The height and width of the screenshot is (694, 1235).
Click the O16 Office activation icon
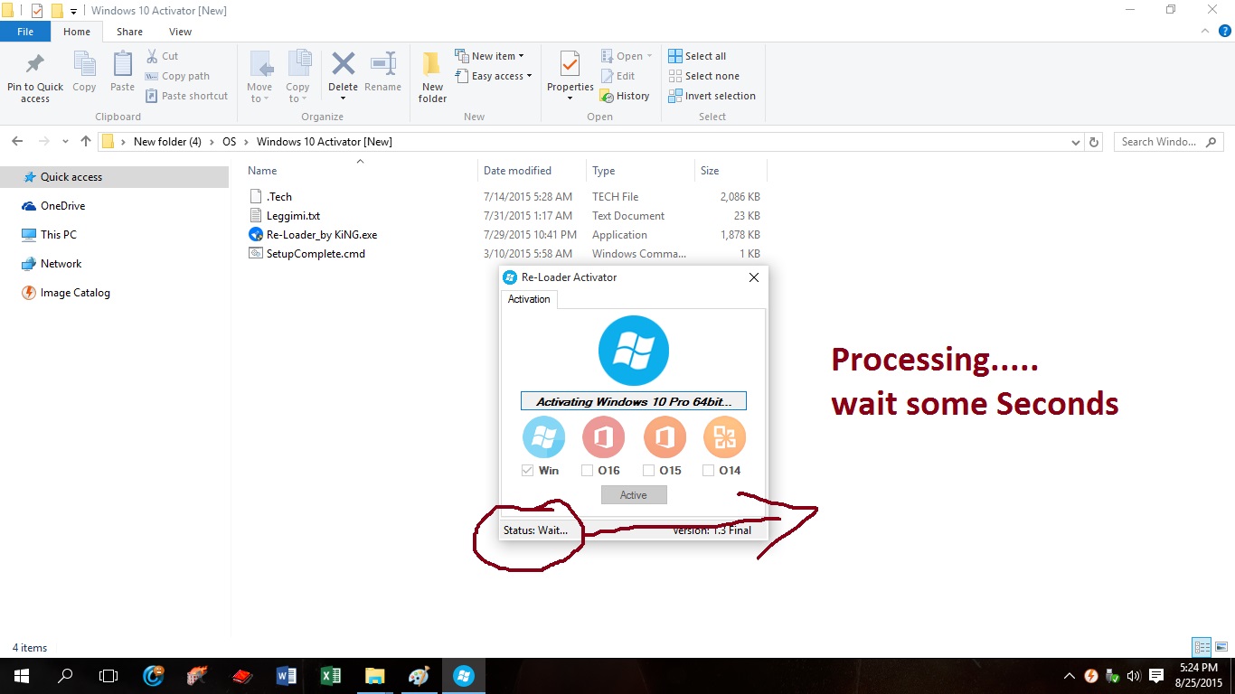pos(603,436)
